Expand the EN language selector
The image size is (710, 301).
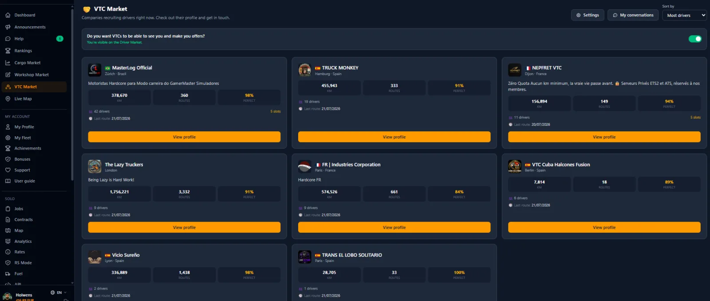coord(59,293)
